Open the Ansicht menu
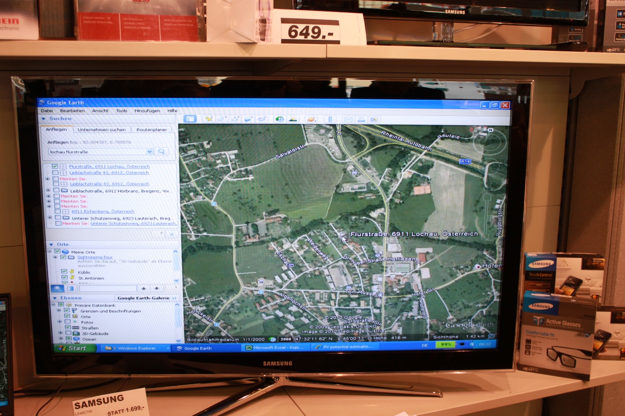625x416 pixels. click(100, 111)
